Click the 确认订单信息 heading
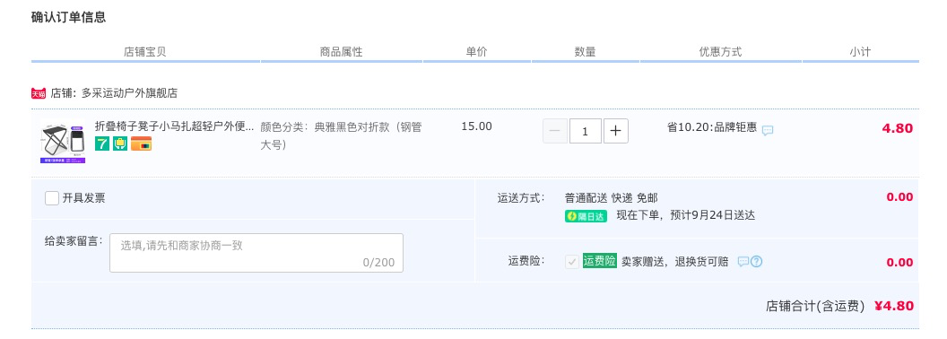 coord(69,18)
